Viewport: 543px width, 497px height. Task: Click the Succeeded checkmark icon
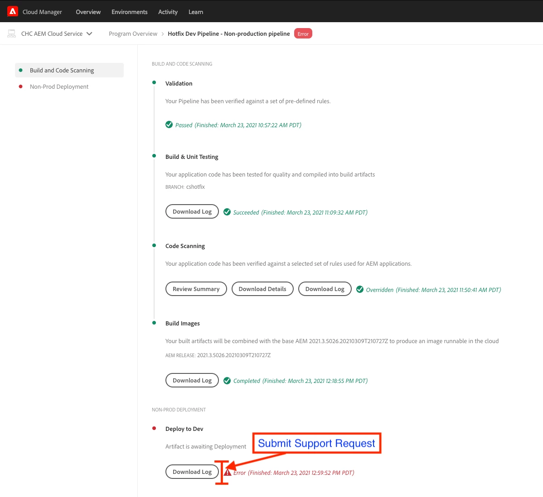[227, 212]
